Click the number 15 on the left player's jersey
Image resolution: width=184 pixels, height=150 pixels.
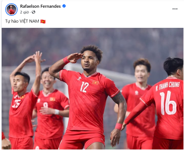coord(17,104)
